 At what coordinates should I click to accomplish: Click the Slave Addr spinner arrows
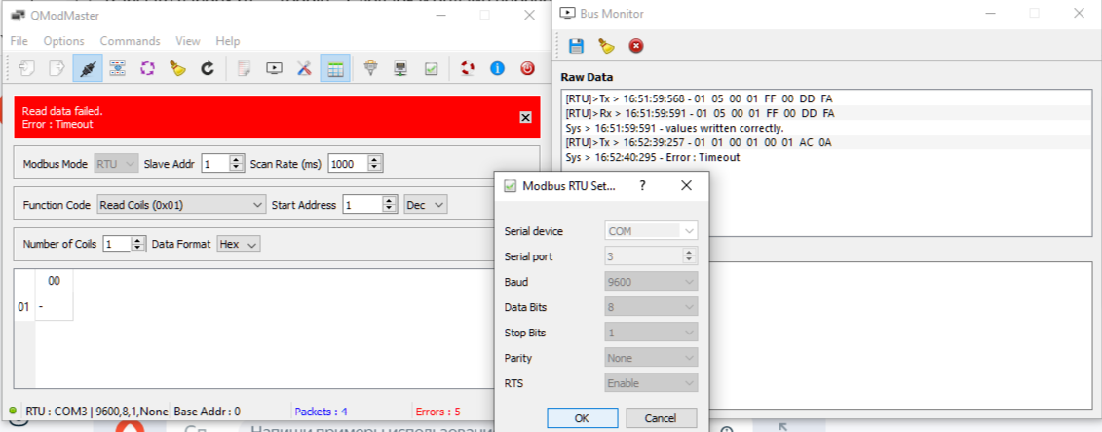pos(236,164)
